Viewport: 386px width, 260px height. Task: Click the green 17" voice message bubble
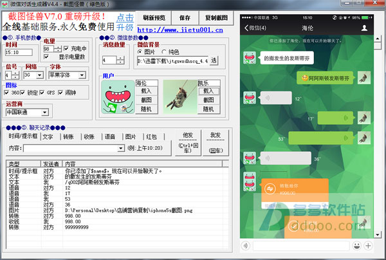coord(335,118)
